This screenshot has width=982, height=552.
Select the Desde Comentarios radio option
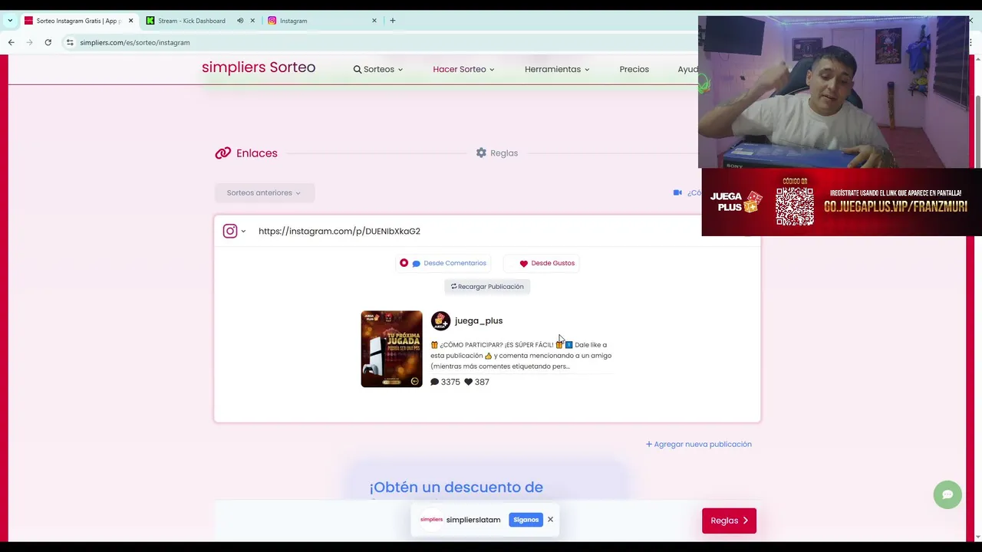443,263
